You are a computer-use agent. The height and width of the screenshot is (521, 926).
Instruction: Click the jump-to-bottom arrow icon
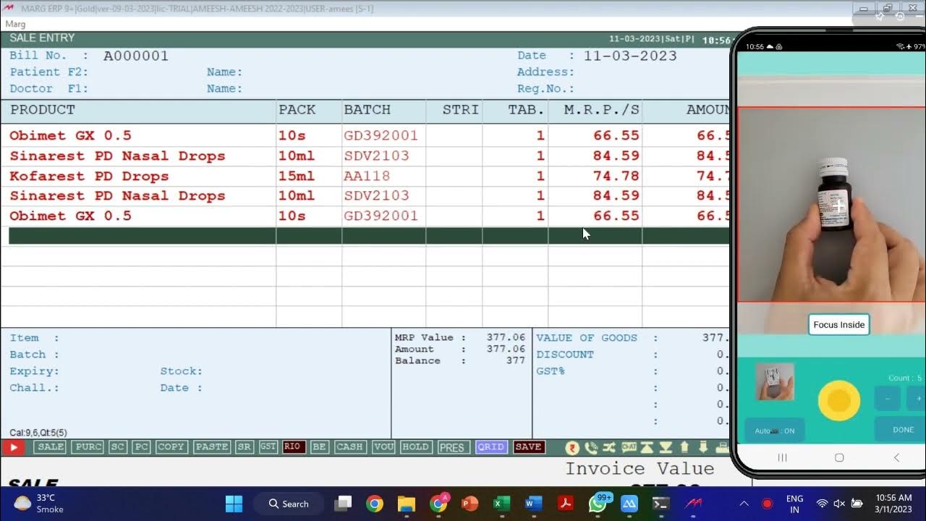tap(666, 447)
